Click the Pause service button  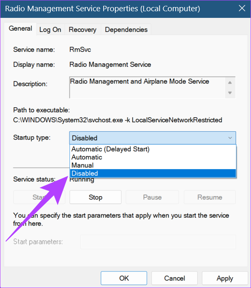(152, 197)
